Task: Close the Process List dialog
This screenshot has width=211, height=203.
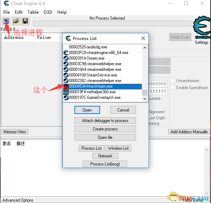Action: [x=143, y=38]
